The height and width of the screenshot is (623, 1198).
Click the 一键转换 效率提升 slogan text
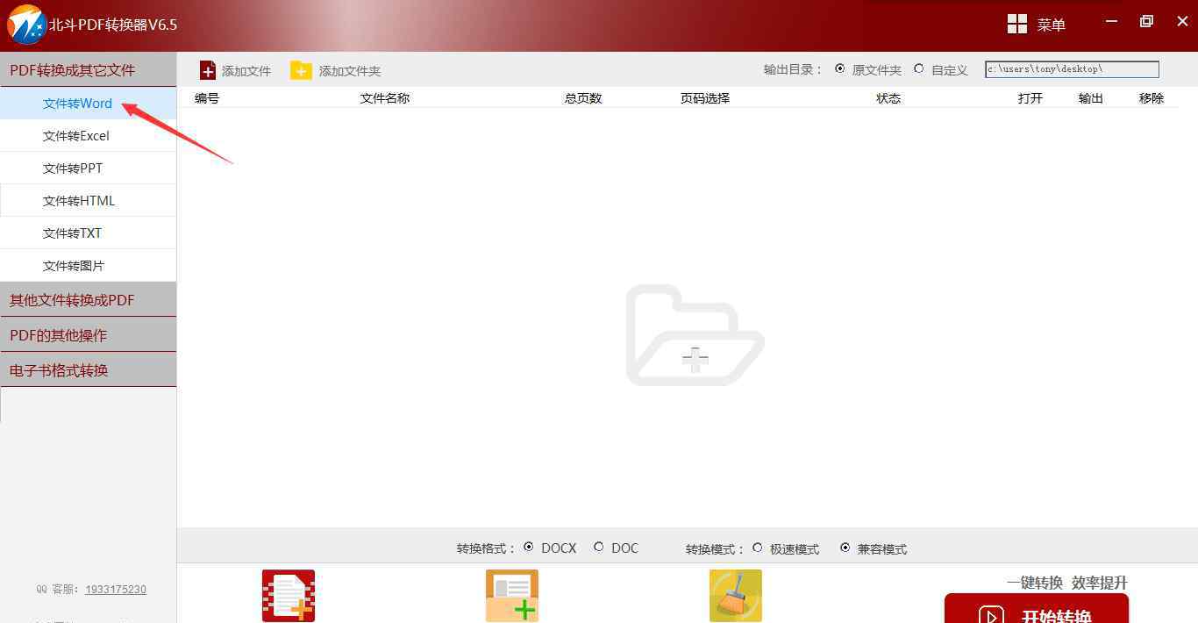click(x=1067, y=583)
